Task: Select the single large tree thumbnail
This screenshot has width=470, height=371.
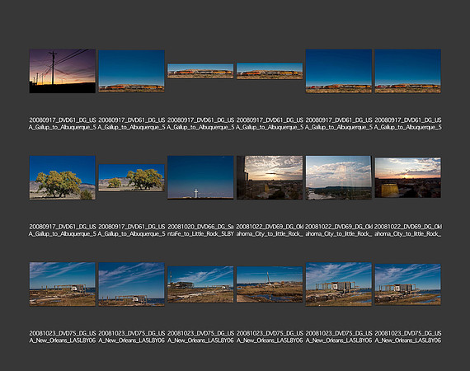Action: point(63,177)
